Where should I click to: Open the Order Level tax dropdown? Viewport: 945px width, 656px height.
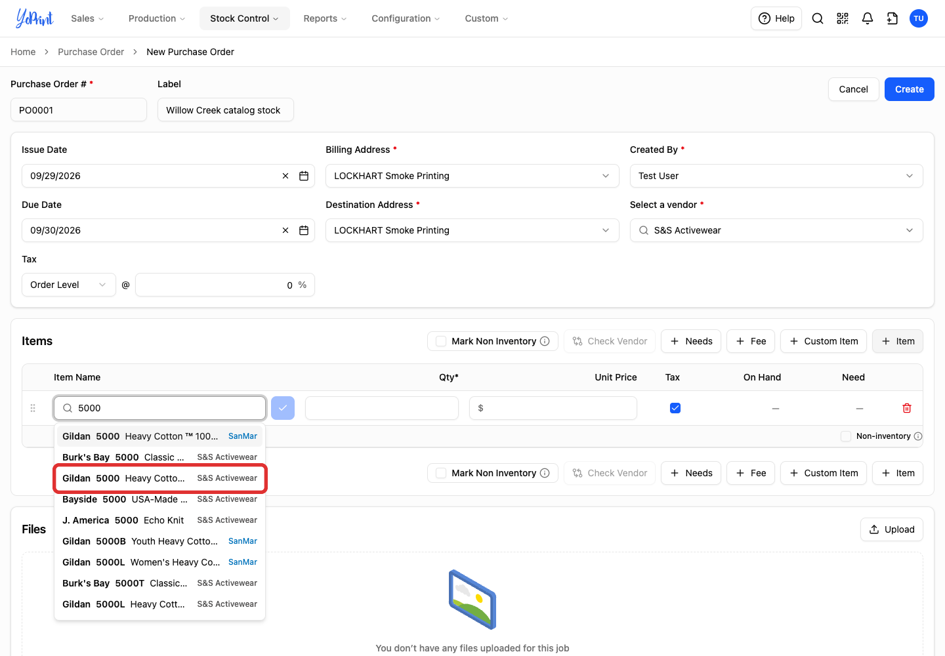(x=69, y=285)
